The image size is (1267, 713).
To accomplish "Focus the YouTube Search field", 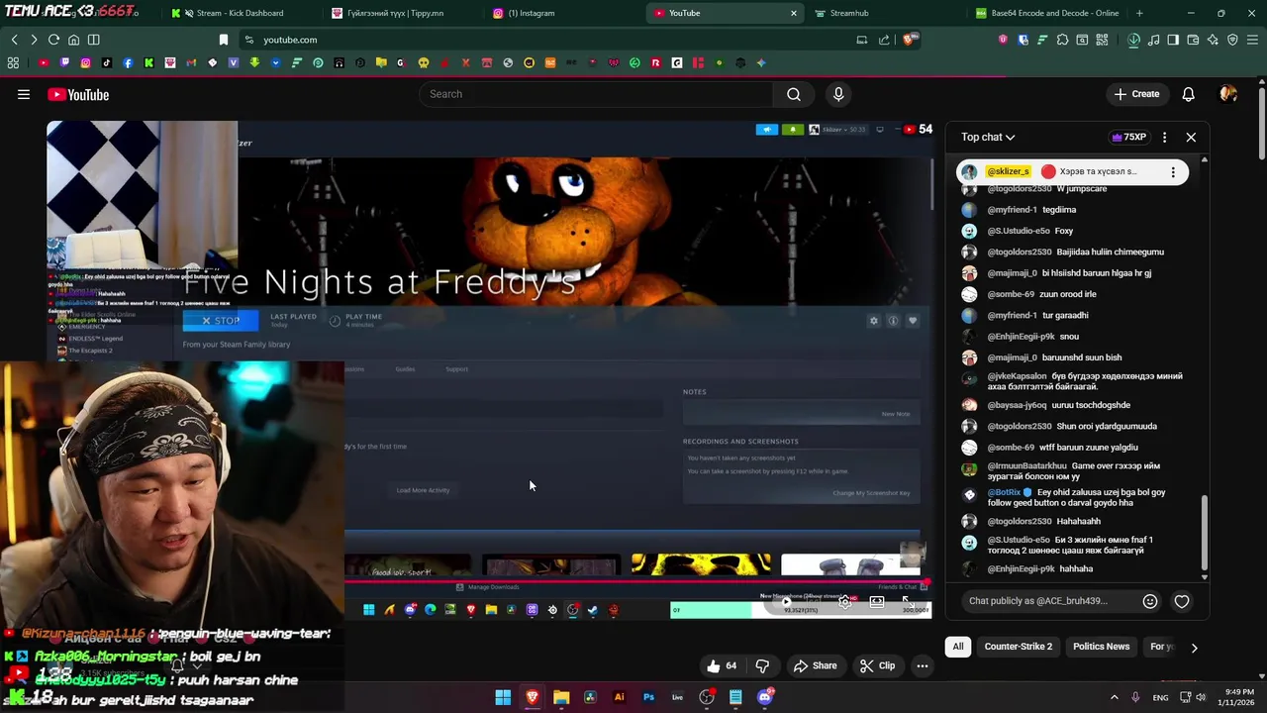I will click(596, 94).
